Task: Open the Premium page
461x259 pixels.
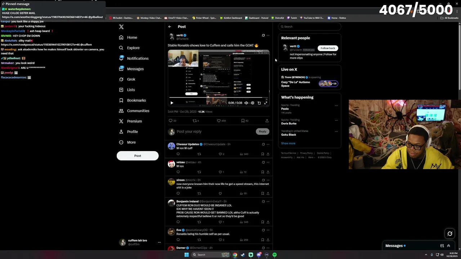Action: coord(130,121)
